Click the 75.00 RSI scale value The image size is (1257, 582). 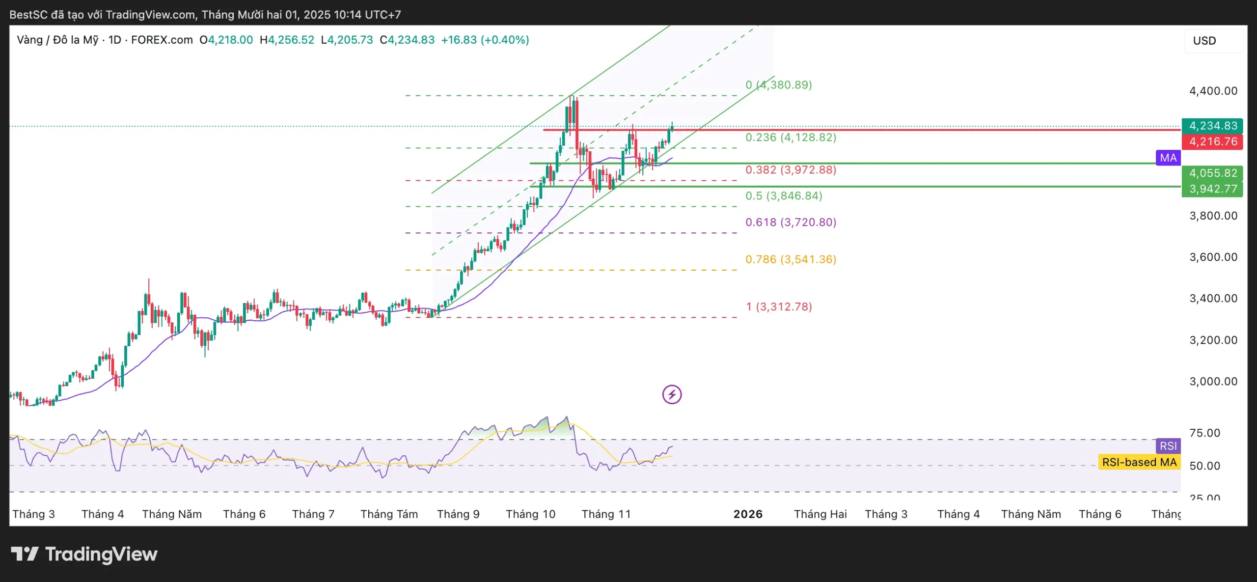pyautogui.click(x=1204, y=433)
